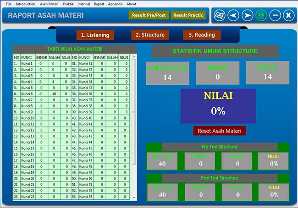The height and width of the screenshot is (208, 298).
Task: Select the Kunci 23 cell
Action: coord(28,197)
